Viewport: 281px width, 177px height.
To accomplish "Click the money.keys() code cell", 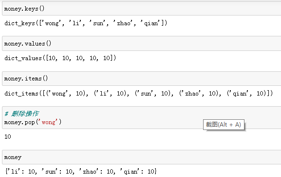I will [142, 9].
